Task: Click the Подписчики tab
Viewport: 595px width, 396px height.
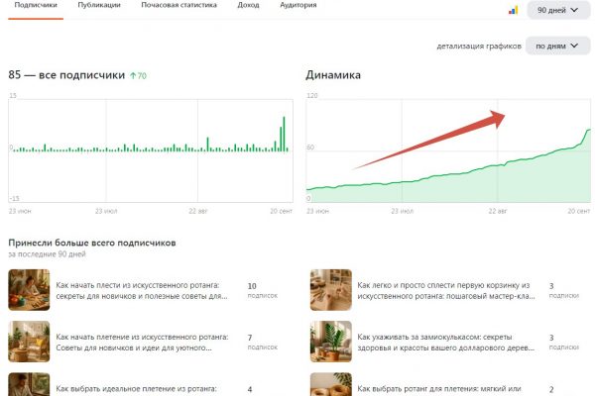Action: click(x=33, y=6)
